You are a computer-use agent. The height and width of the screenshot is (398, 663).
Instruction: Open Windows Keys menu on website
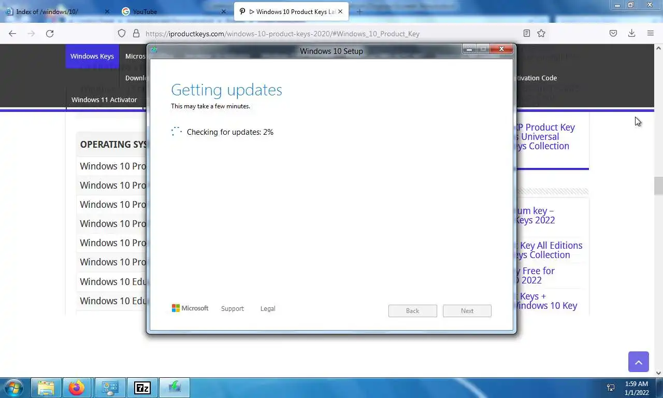pyautogui.click(x=92, y=56)
